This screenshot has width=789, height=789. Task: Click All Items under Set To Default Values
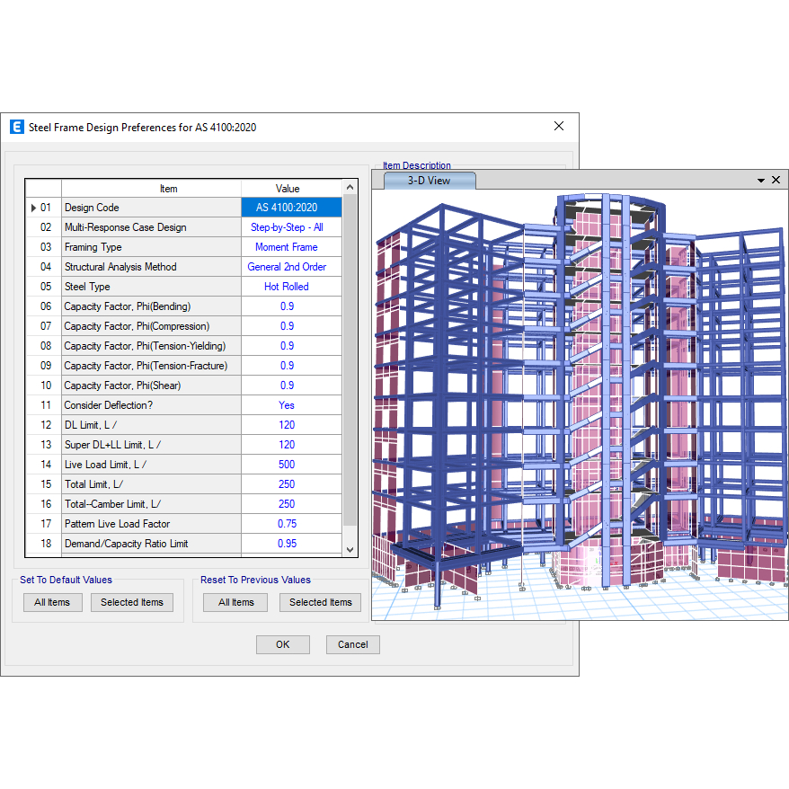point(52,602)
